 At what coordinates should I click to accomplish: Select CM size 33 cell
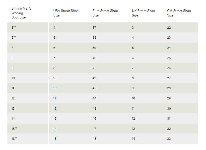click(x=169, y=139)
